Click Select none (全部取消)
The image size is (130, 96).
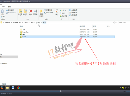73,13
